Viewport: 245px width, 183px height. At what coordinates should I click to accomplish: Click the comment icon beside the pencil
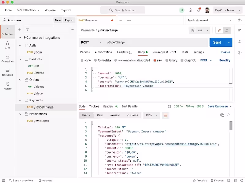[227, 30]
